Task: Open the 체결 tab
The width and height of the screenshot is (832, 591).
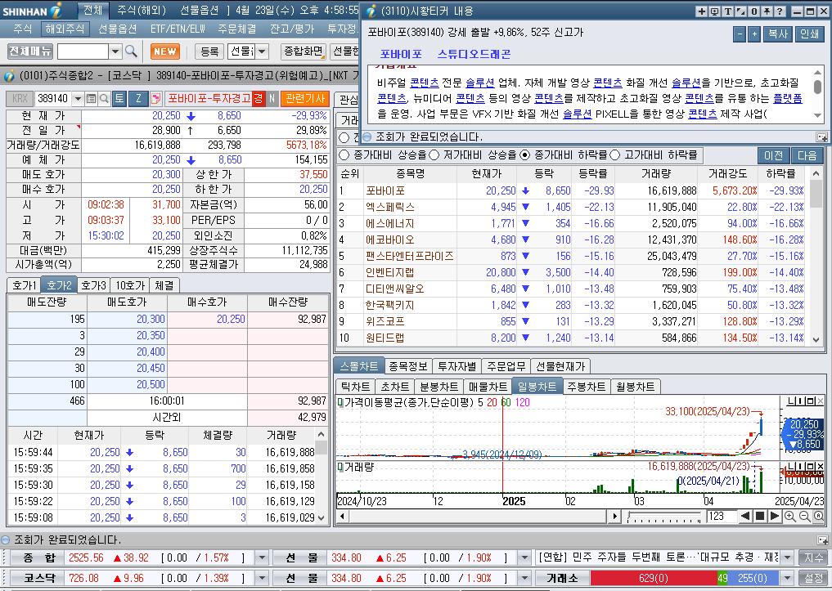Action: tap(164, 285)
